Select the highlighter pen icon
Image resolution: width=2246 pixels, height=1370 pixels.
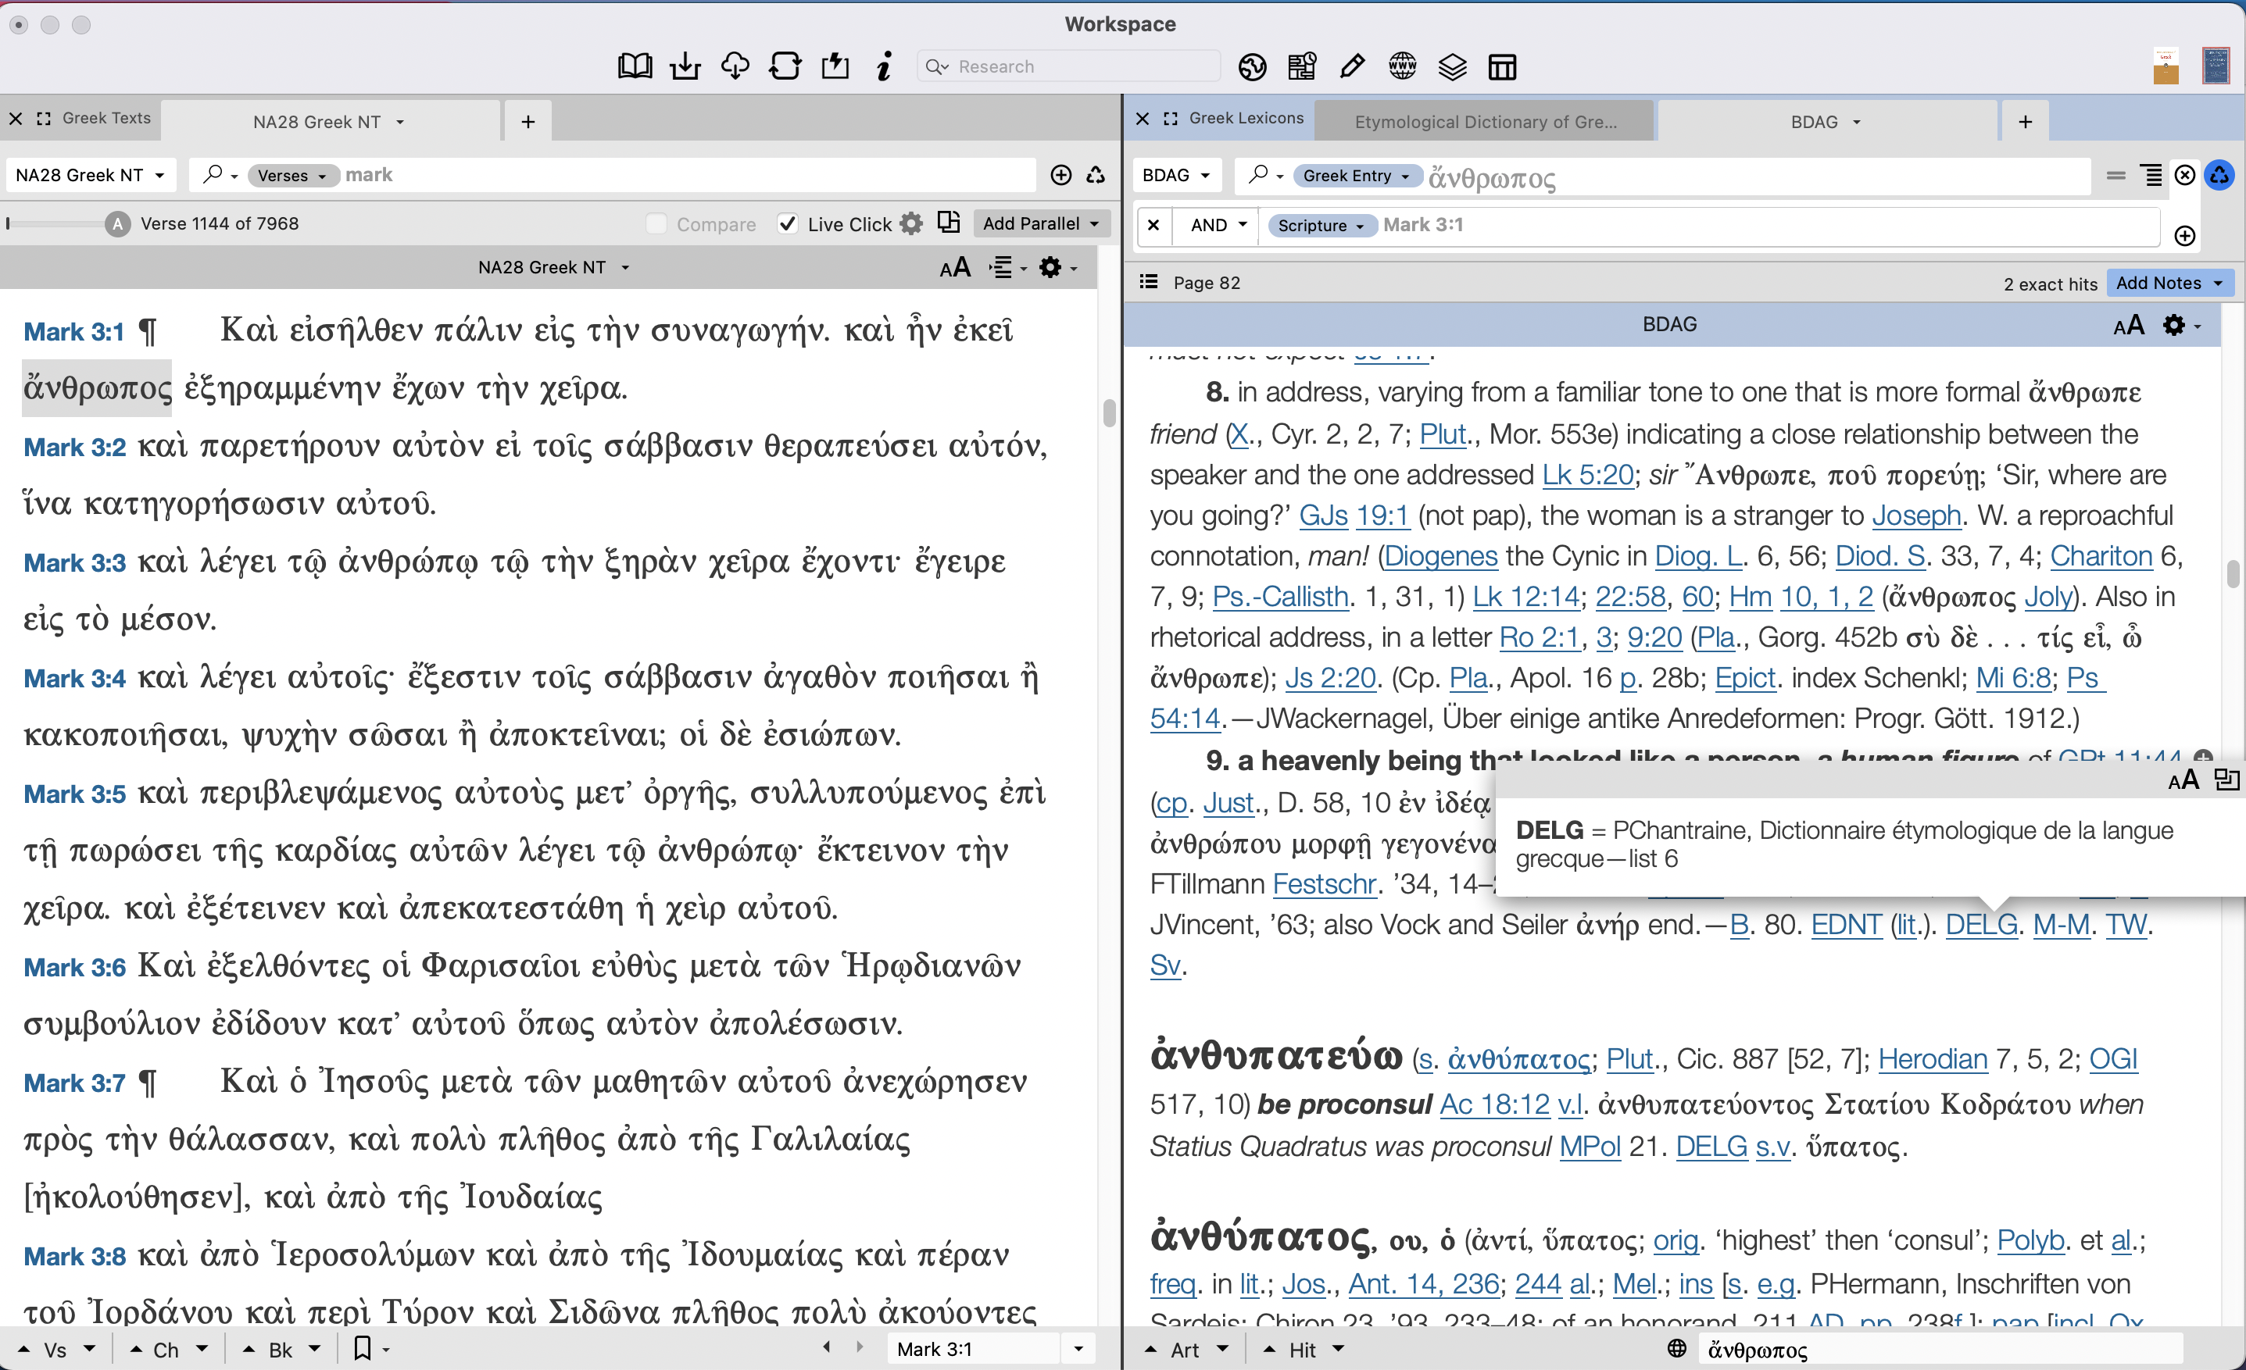tap(1352, 66)
